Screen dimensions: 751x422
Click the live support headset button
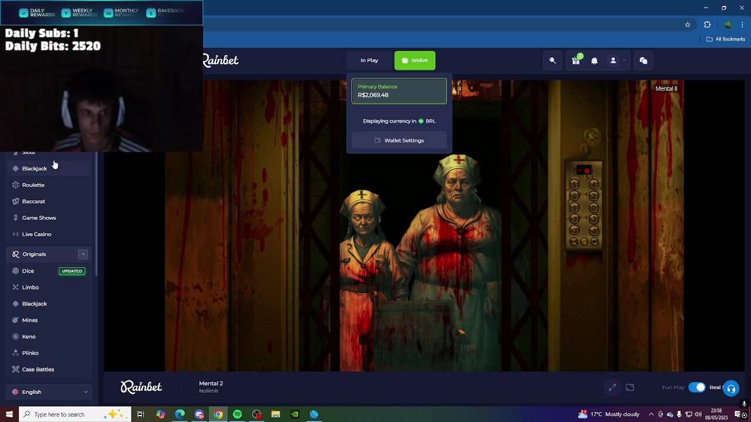tap(731, 388)
